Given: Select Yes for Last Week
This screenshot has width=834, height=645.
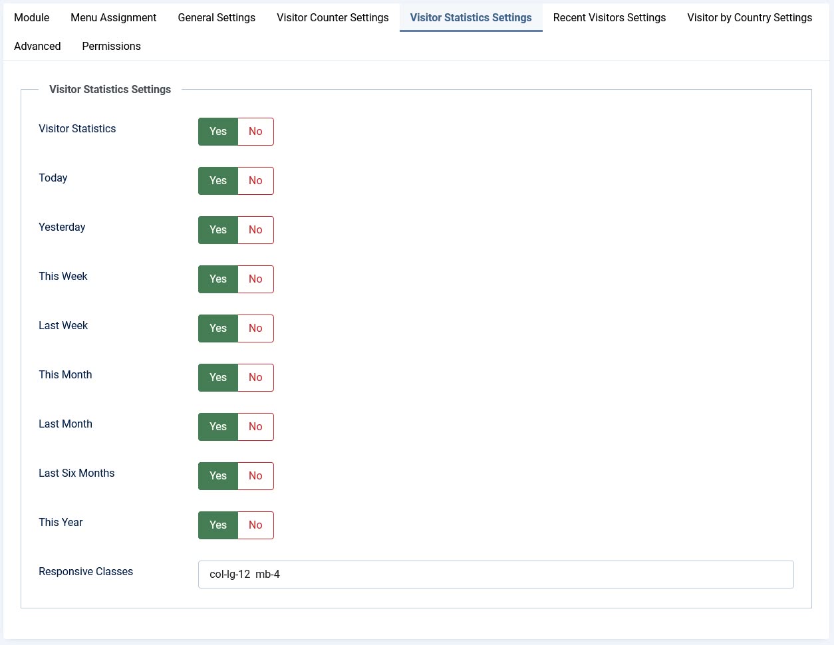Looking at the screenshot, I should 218,328.
